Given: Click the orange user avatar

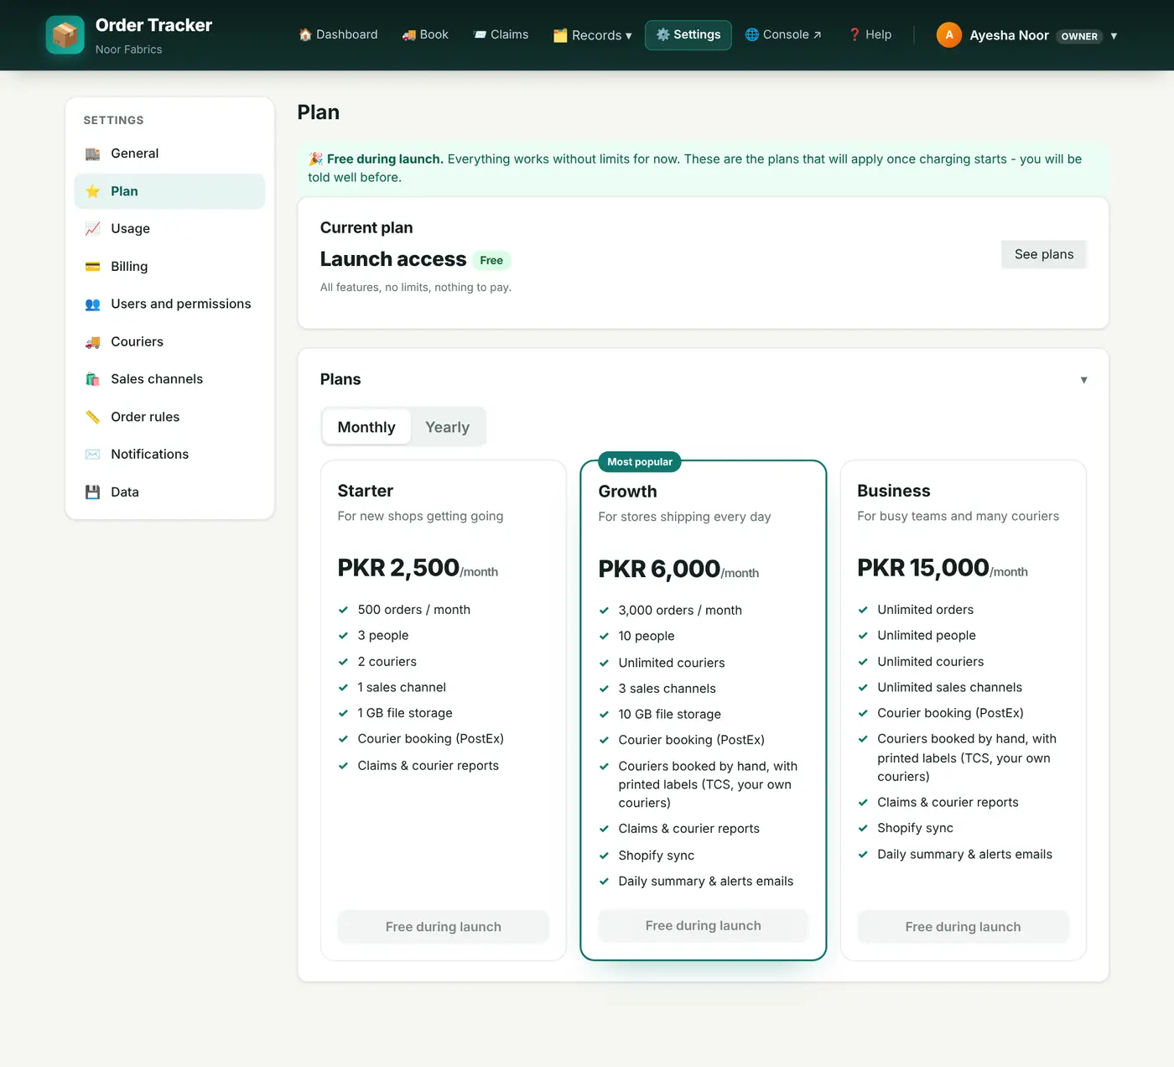Looking at the screenshot, I should coord(949,35).
